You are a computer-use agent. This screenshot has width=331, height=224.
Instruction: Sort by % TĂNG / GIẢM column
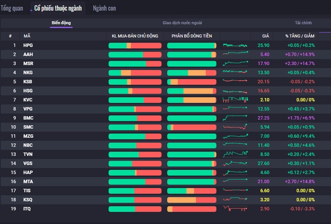[300, 36]
